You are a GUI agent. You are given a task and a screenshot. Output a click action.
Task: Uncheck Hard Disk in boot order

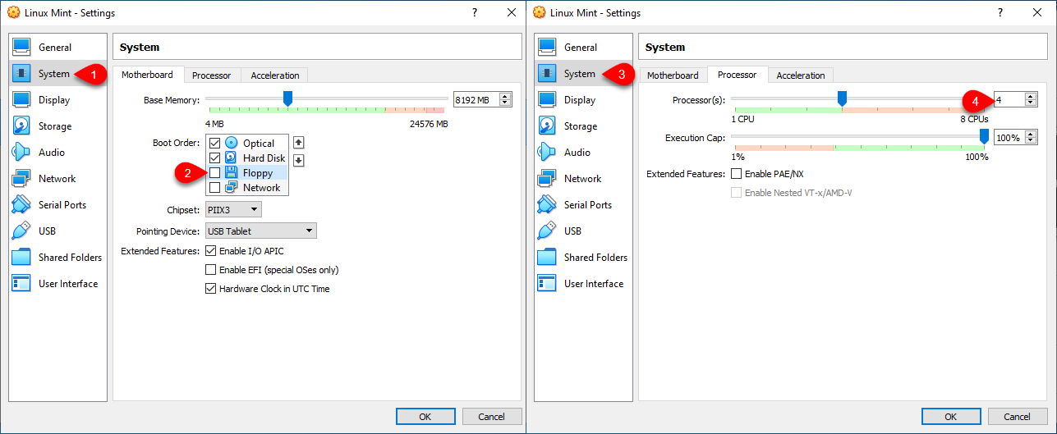pyautogui.click(x=215, y=158)
